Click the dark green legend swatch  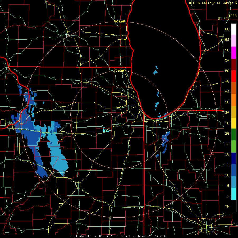click(x=234, y=135)
